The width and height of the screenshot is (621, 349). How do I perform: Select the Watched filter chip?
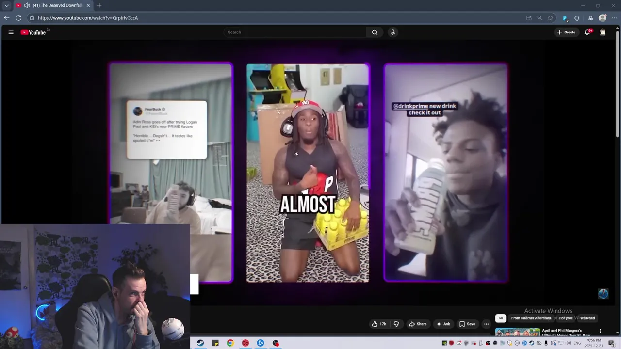click(587, 318)
